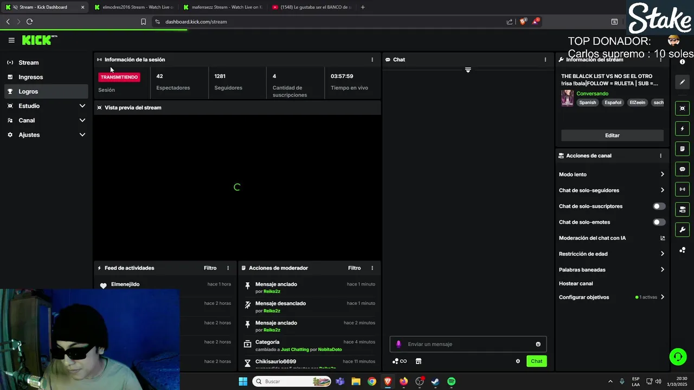Open Modo lento settings
This screenshot has width=694, height=390.
[612, 174]
